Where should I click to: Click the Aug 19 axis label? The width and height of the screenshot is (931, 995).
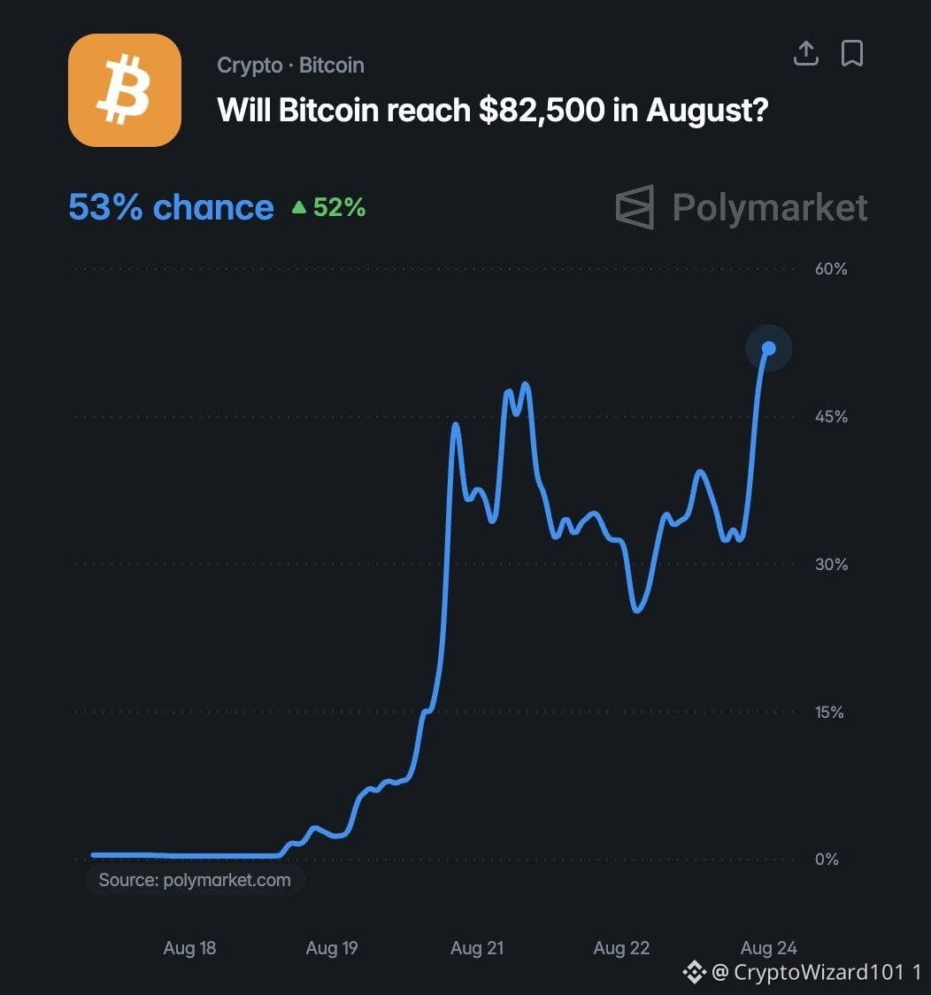pos(332,948)
